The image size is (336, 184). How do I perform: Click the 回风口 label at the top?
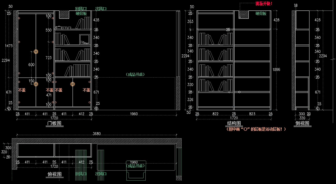point(81,9)
